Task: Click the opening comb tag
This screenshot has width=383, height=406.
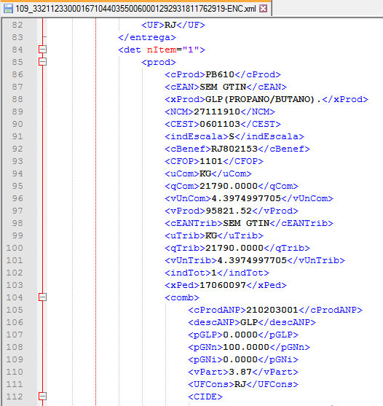Action: [182, 297]
